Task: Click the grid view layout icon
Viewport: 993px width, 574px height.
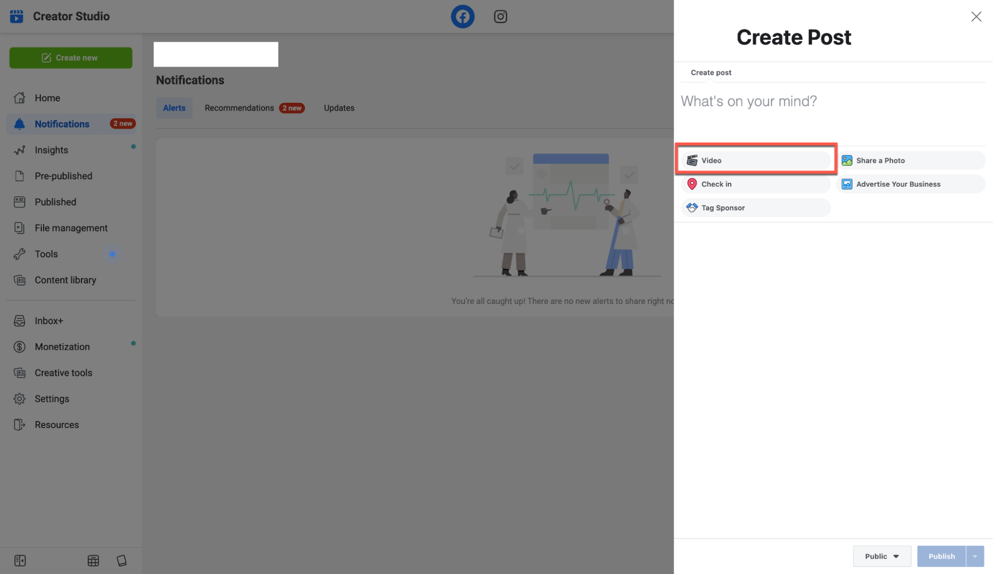Action: (93, 560)
